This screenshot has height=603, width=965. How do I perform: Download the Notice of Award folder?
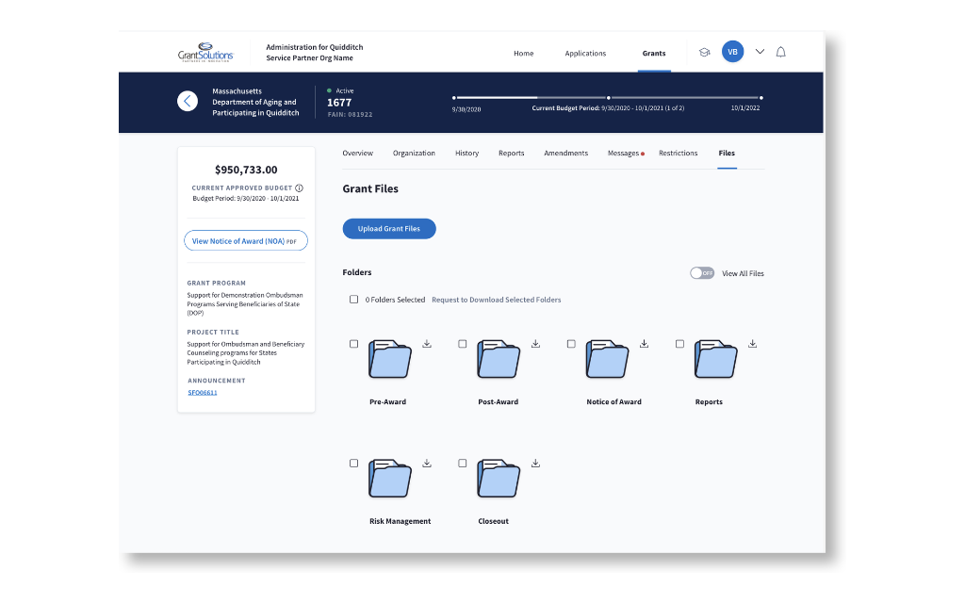(645, 344)
